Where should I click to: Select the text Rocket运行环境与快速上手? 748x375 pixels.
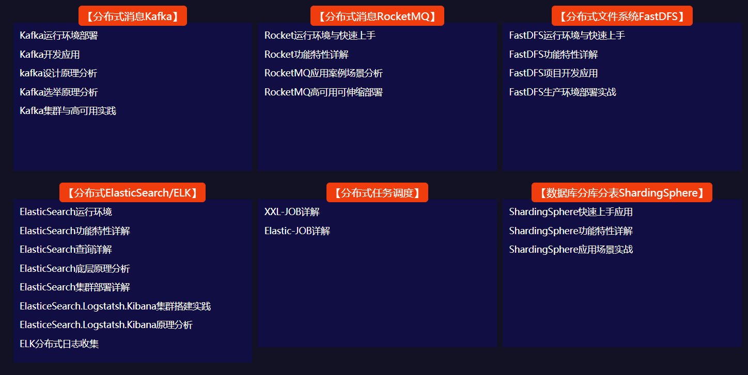tap(320, 36)
